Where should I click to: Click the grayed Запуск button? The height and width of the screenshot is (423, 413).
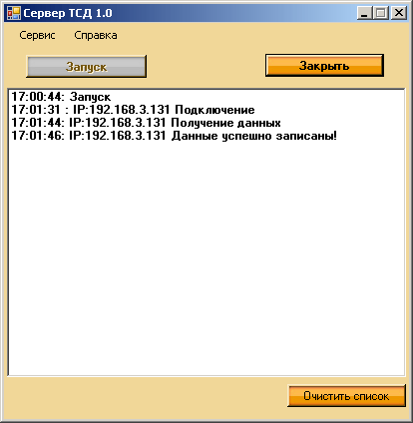tap(86, 67)
